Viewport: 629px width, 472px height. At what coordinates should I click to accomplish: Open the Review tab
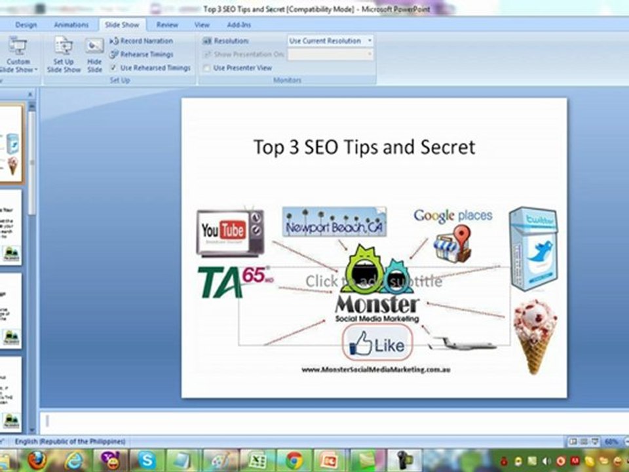pos(167,25)
